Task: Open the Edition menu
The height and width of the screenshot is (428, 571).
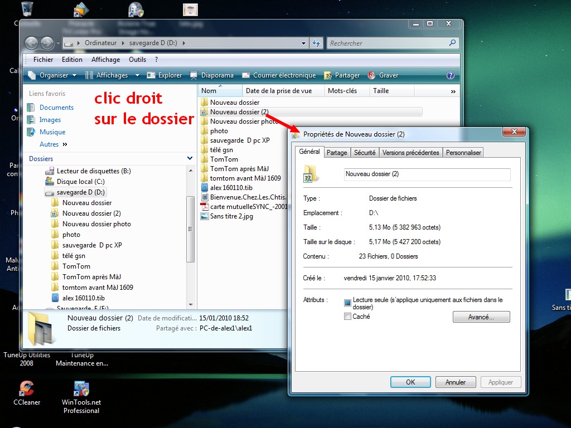Action: (72, 60)
